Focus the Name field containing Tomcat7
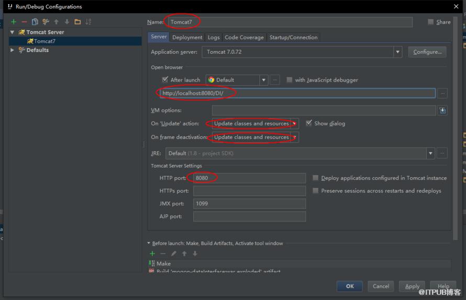This screenshot has height=300, width=466. click(x=290, y=22)
